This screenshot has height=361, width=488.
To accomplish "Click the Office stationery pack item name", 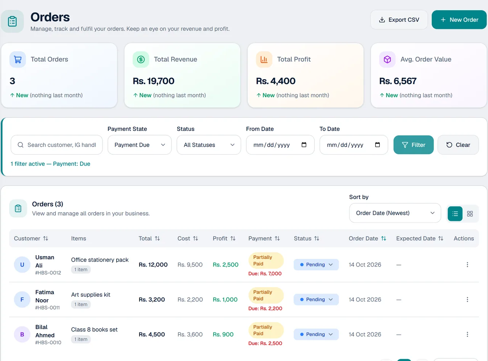I will (100, 260).
